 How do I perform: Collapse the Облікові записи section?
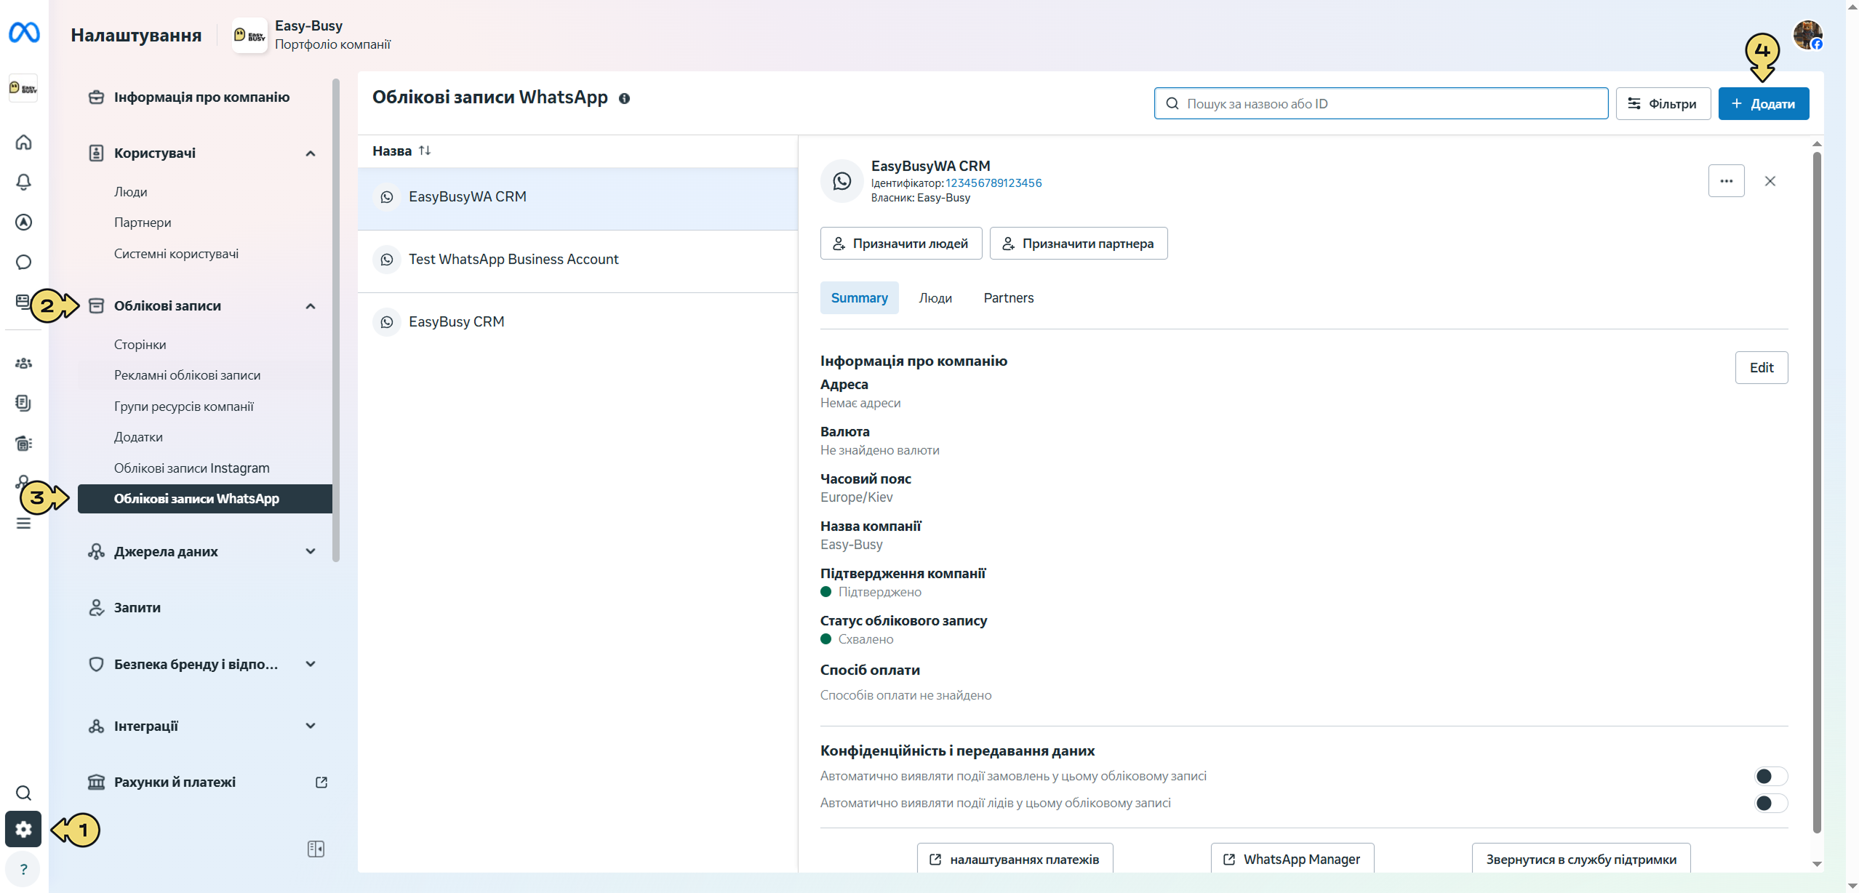coord(311,305)
